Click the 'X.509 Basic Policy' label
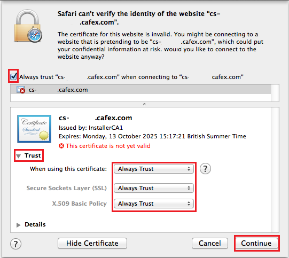 [80, 204]
